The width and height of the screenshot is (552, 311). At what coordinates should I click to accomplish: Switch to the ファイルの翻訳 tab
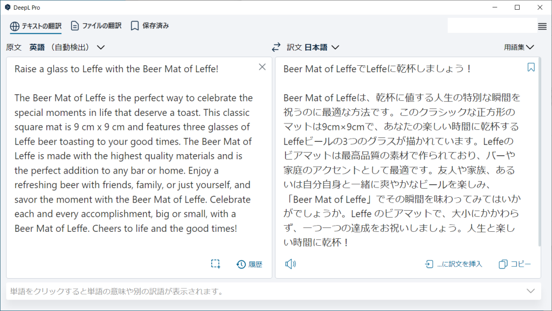pos(96,26)
